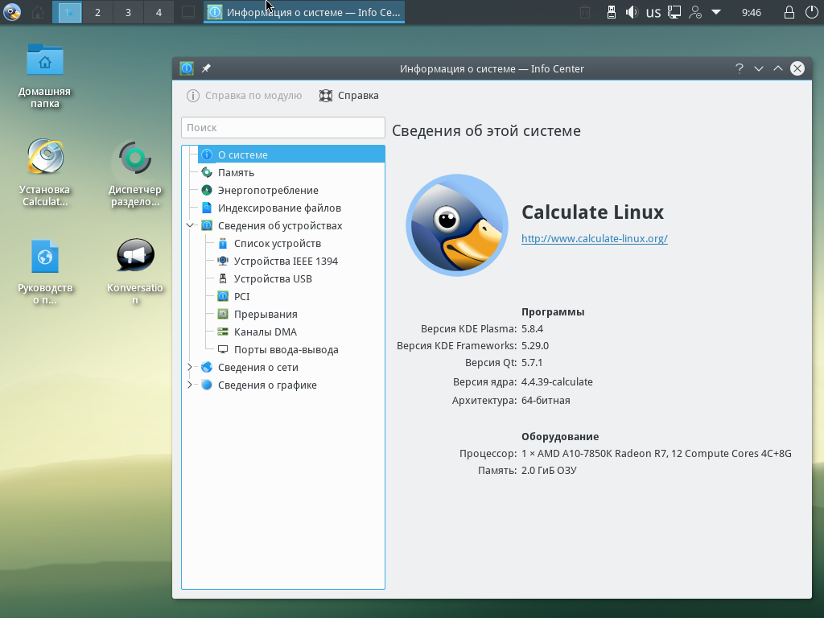Click the us keyboard layout indicator

(653, 12)
